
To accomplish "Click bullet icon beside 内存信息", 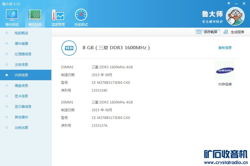I will tap(7, 75).
